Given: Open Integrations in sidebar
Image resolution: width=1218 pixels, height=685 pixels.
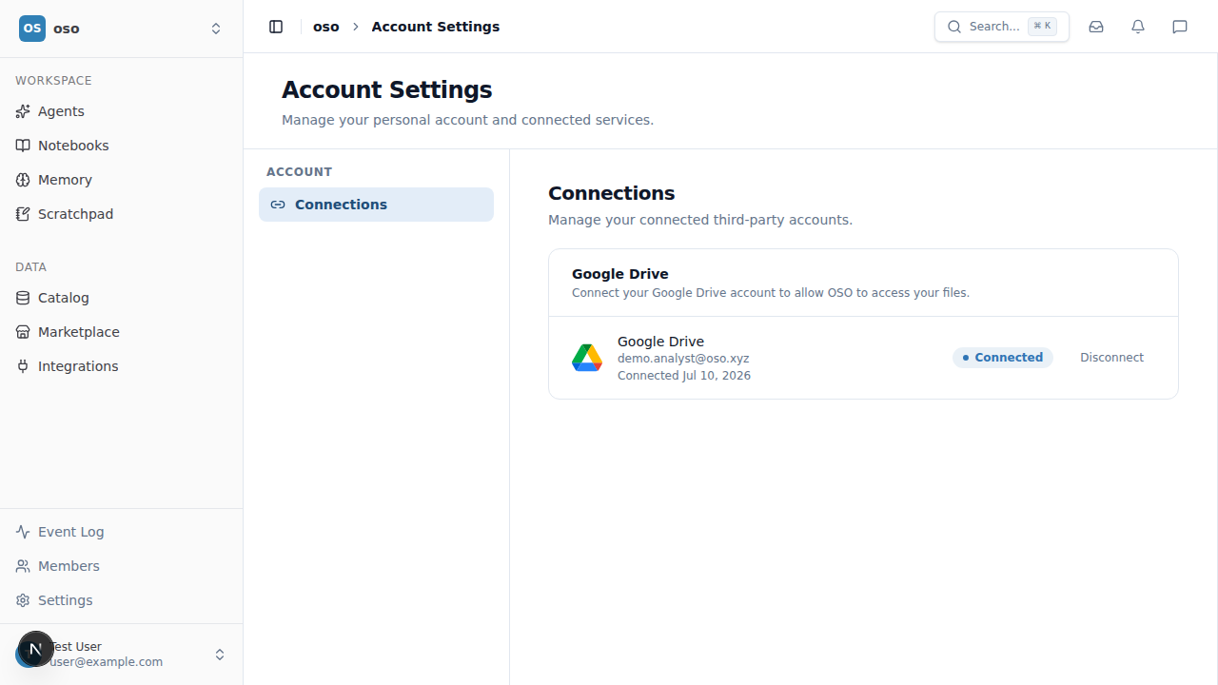Looking at the screenshot, I should click(122, 366).
